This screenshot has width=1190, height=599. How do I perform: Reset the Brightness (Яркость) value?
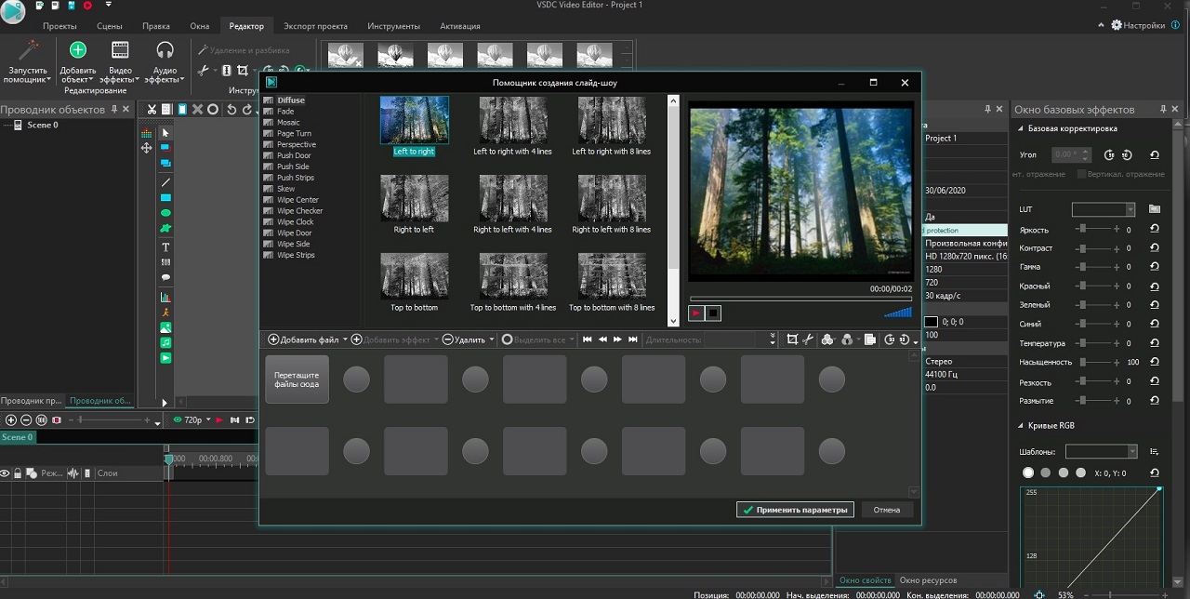click(x=1155, y=230)
